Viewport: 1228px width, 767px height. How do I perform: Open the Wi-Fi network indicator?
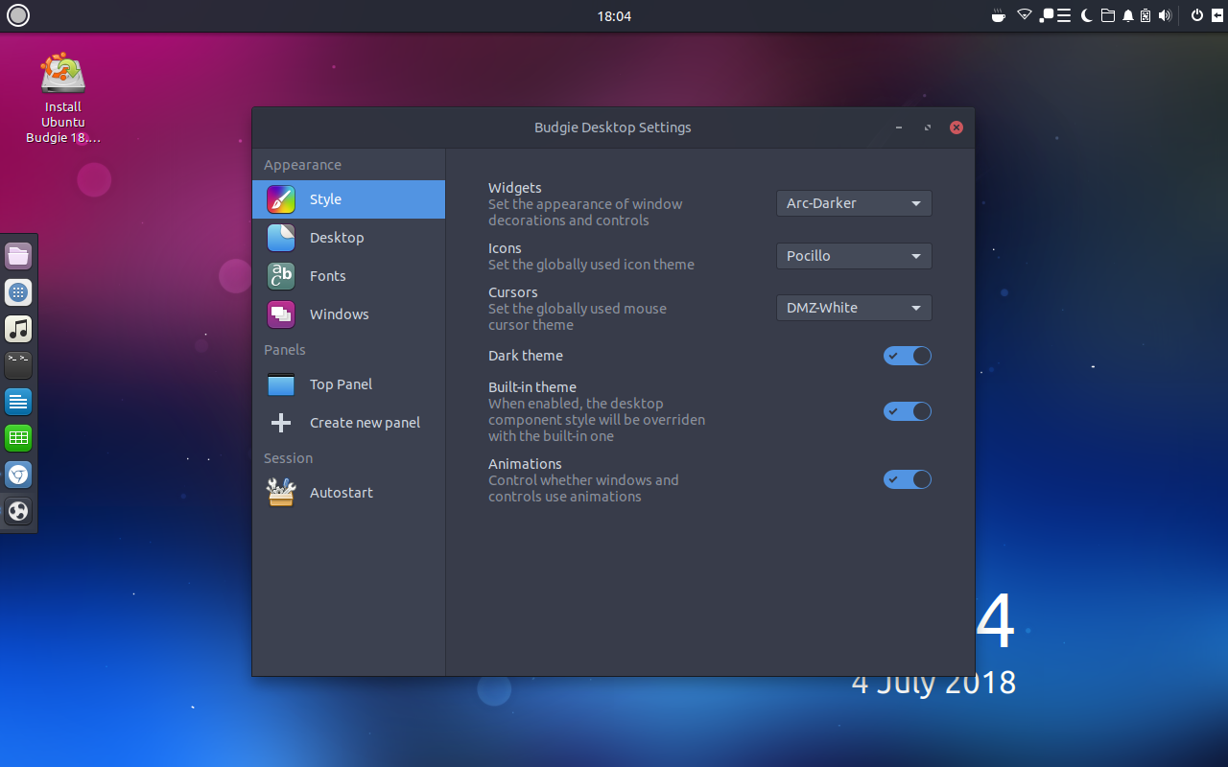pos(1025,15)
